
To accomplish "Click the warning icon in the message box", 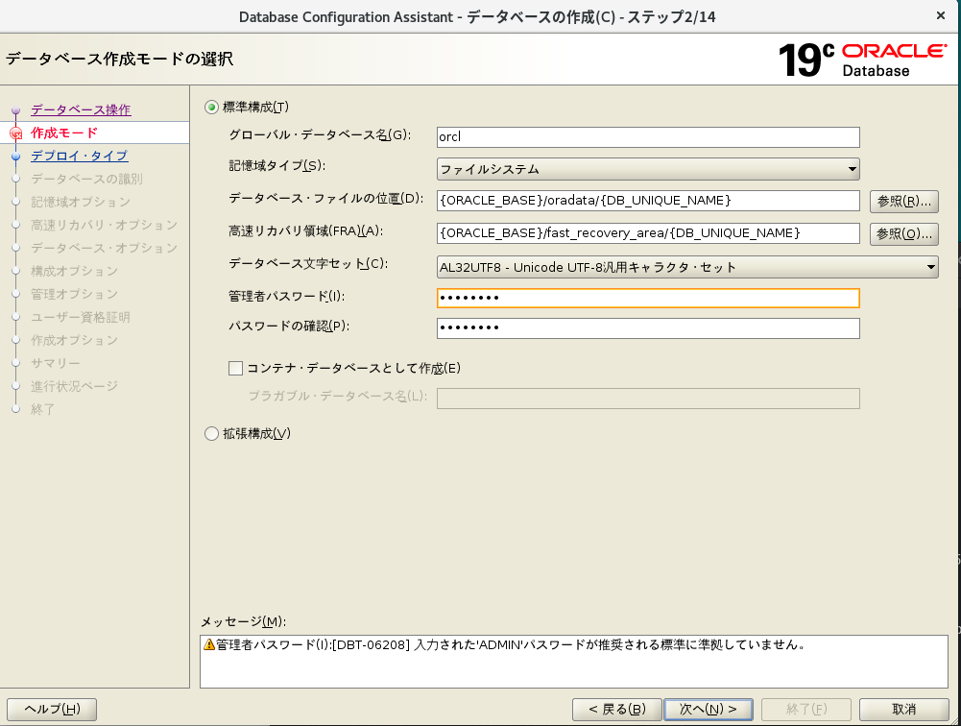I will point(208,644).
